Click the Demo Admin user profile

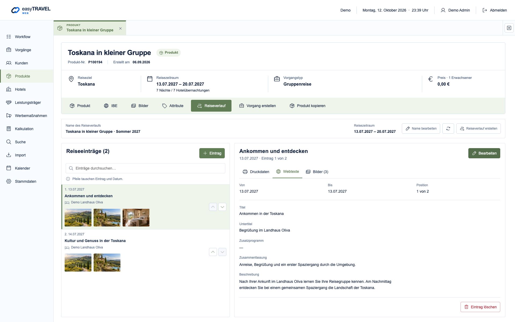(x=455, y=10)
